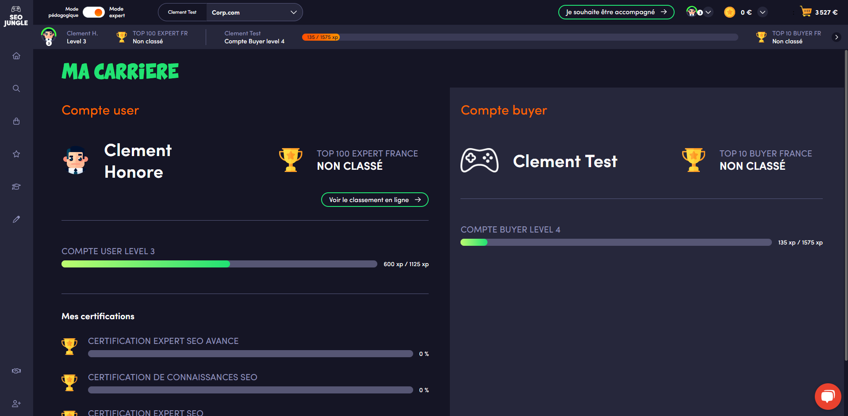Viewport: 848px width, 416px height.
Task: Toggle pédagogique/expert mode switch
Action: 94,12
